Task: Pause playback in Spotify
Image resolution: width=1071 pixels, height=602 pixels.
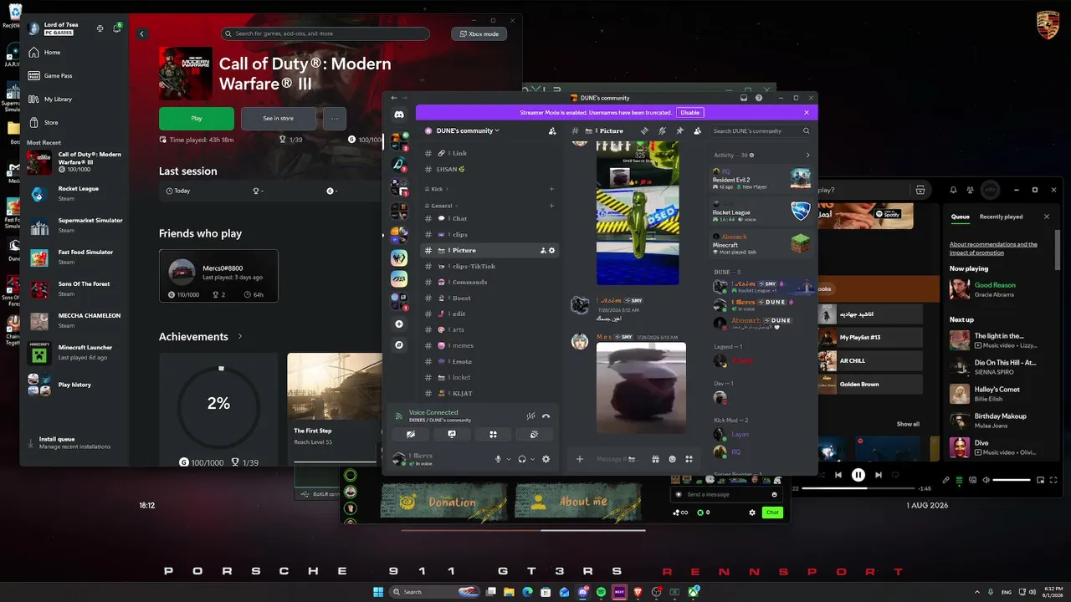Action: 858,475
